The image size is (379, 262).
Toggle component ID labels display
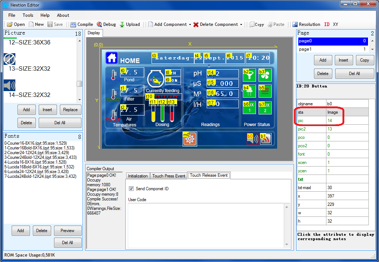click(327, 24)
